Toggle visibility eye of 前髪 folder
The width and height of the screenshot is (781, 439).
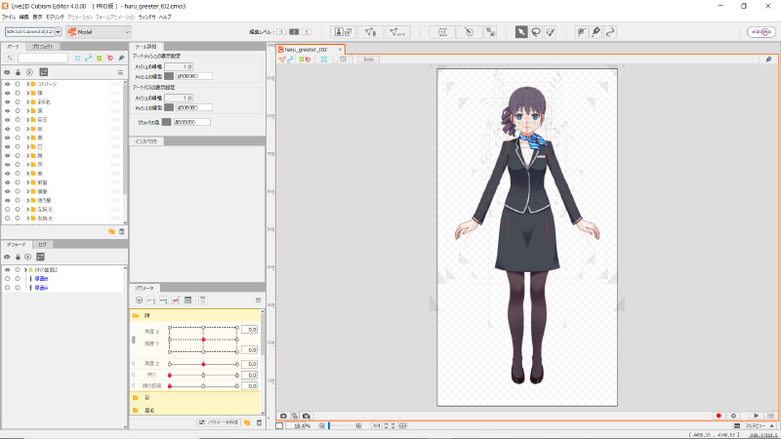point(7,182)
